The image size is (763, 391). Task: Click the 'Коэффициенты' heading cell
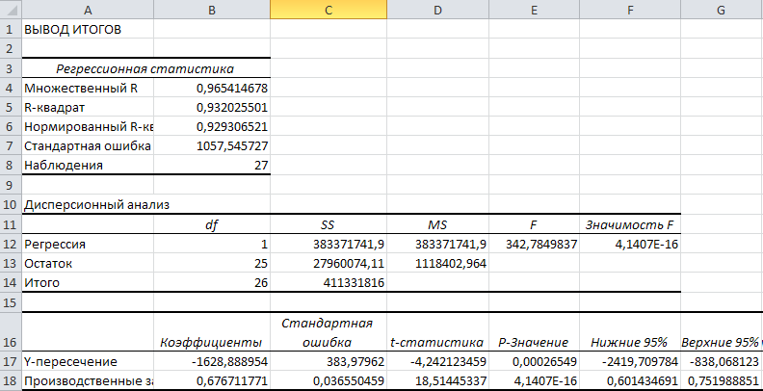click(x=212, y=332)
